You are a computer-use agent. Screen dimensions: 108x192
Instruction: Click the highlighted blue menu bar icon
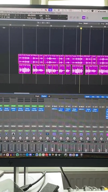(50, 10)
